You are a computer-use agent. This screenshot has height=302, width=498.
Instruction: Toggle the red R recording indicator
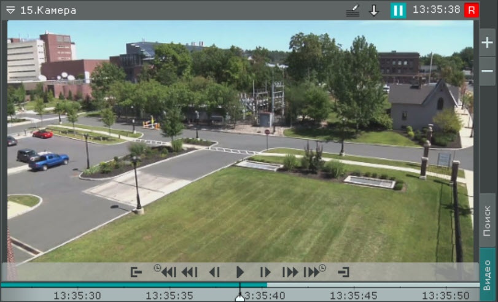(472, 10)
